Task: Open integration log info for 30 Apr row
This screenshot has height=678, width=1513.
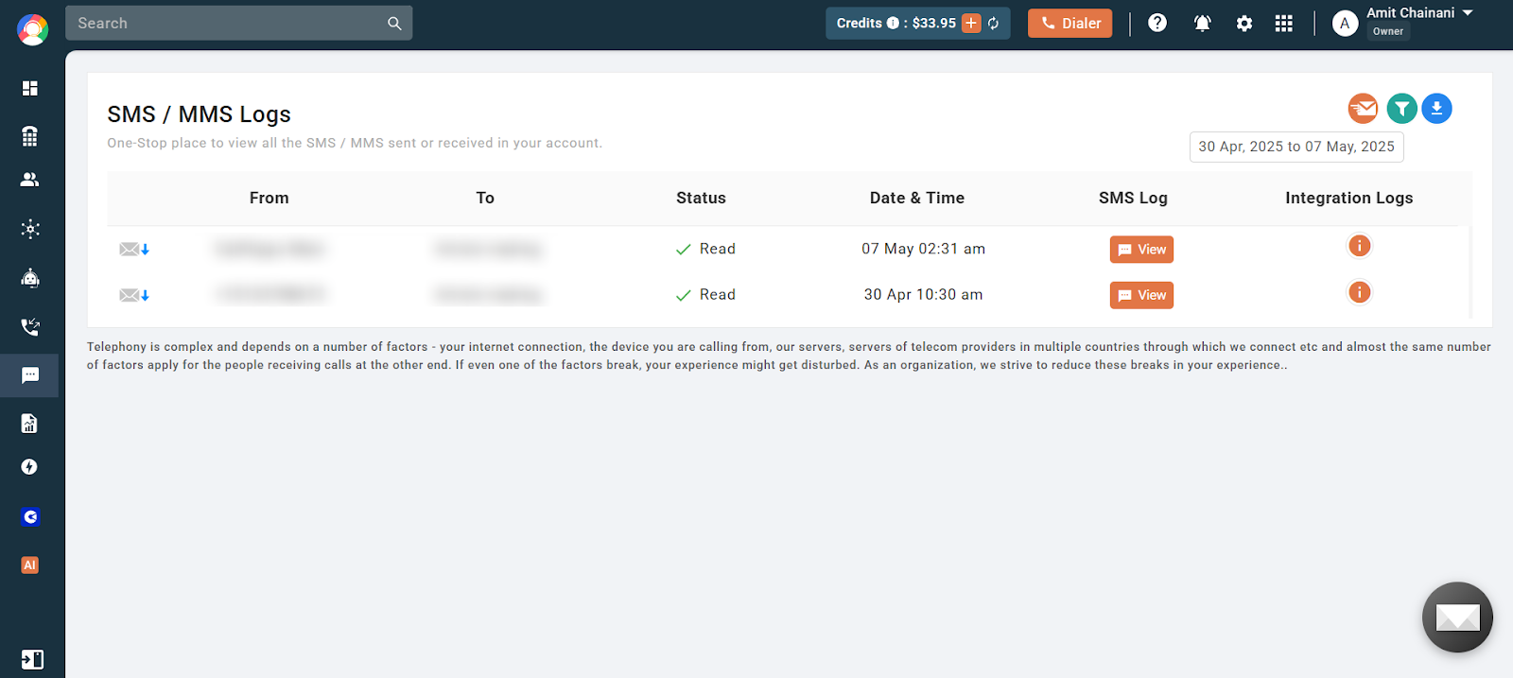Action: [1359, 292]
